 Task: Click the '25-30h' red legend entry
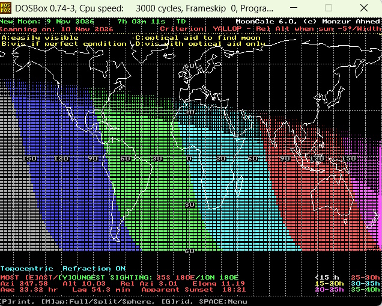click(x=365, y=278)
